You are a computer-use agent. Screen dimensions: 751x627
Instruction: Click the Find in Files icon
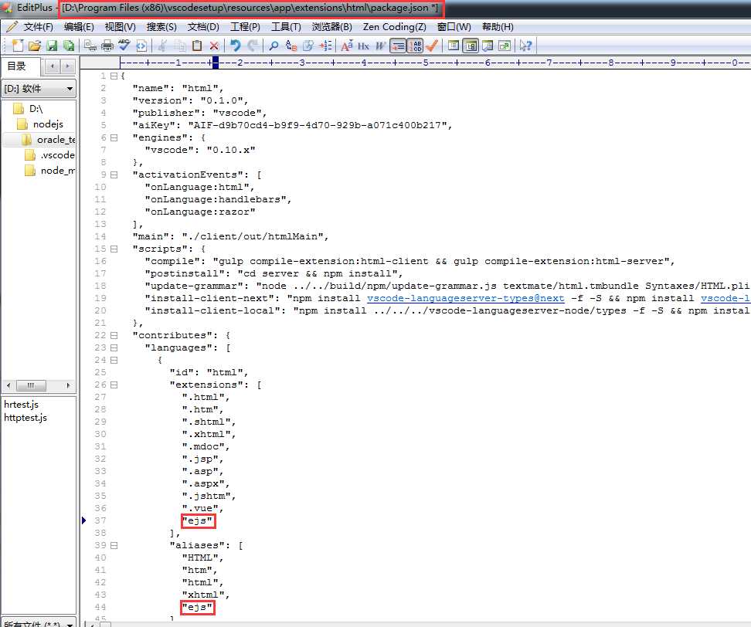tap(308, 46)
